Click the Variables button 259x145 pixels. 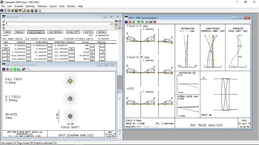55,32
